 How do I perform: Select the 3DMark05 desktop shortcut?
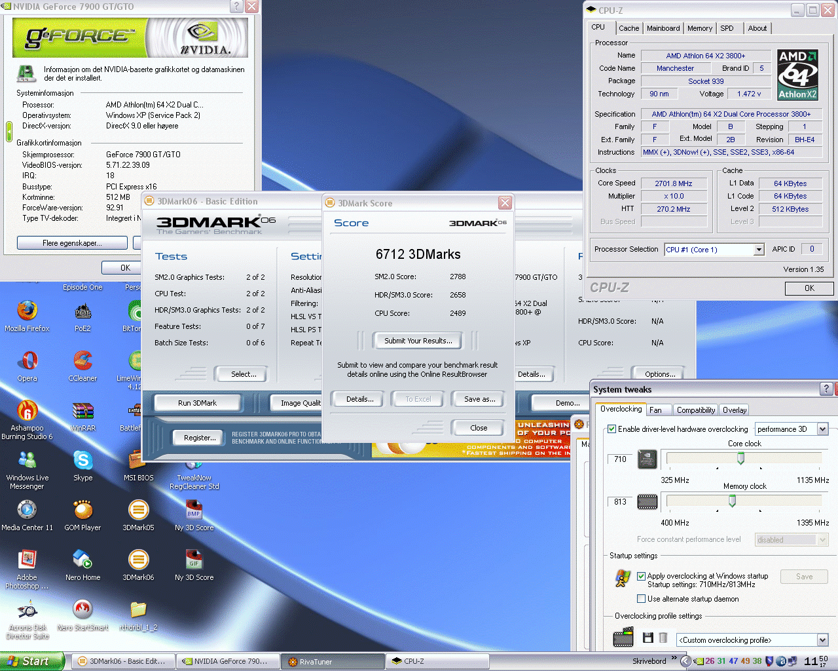(138, 510)
